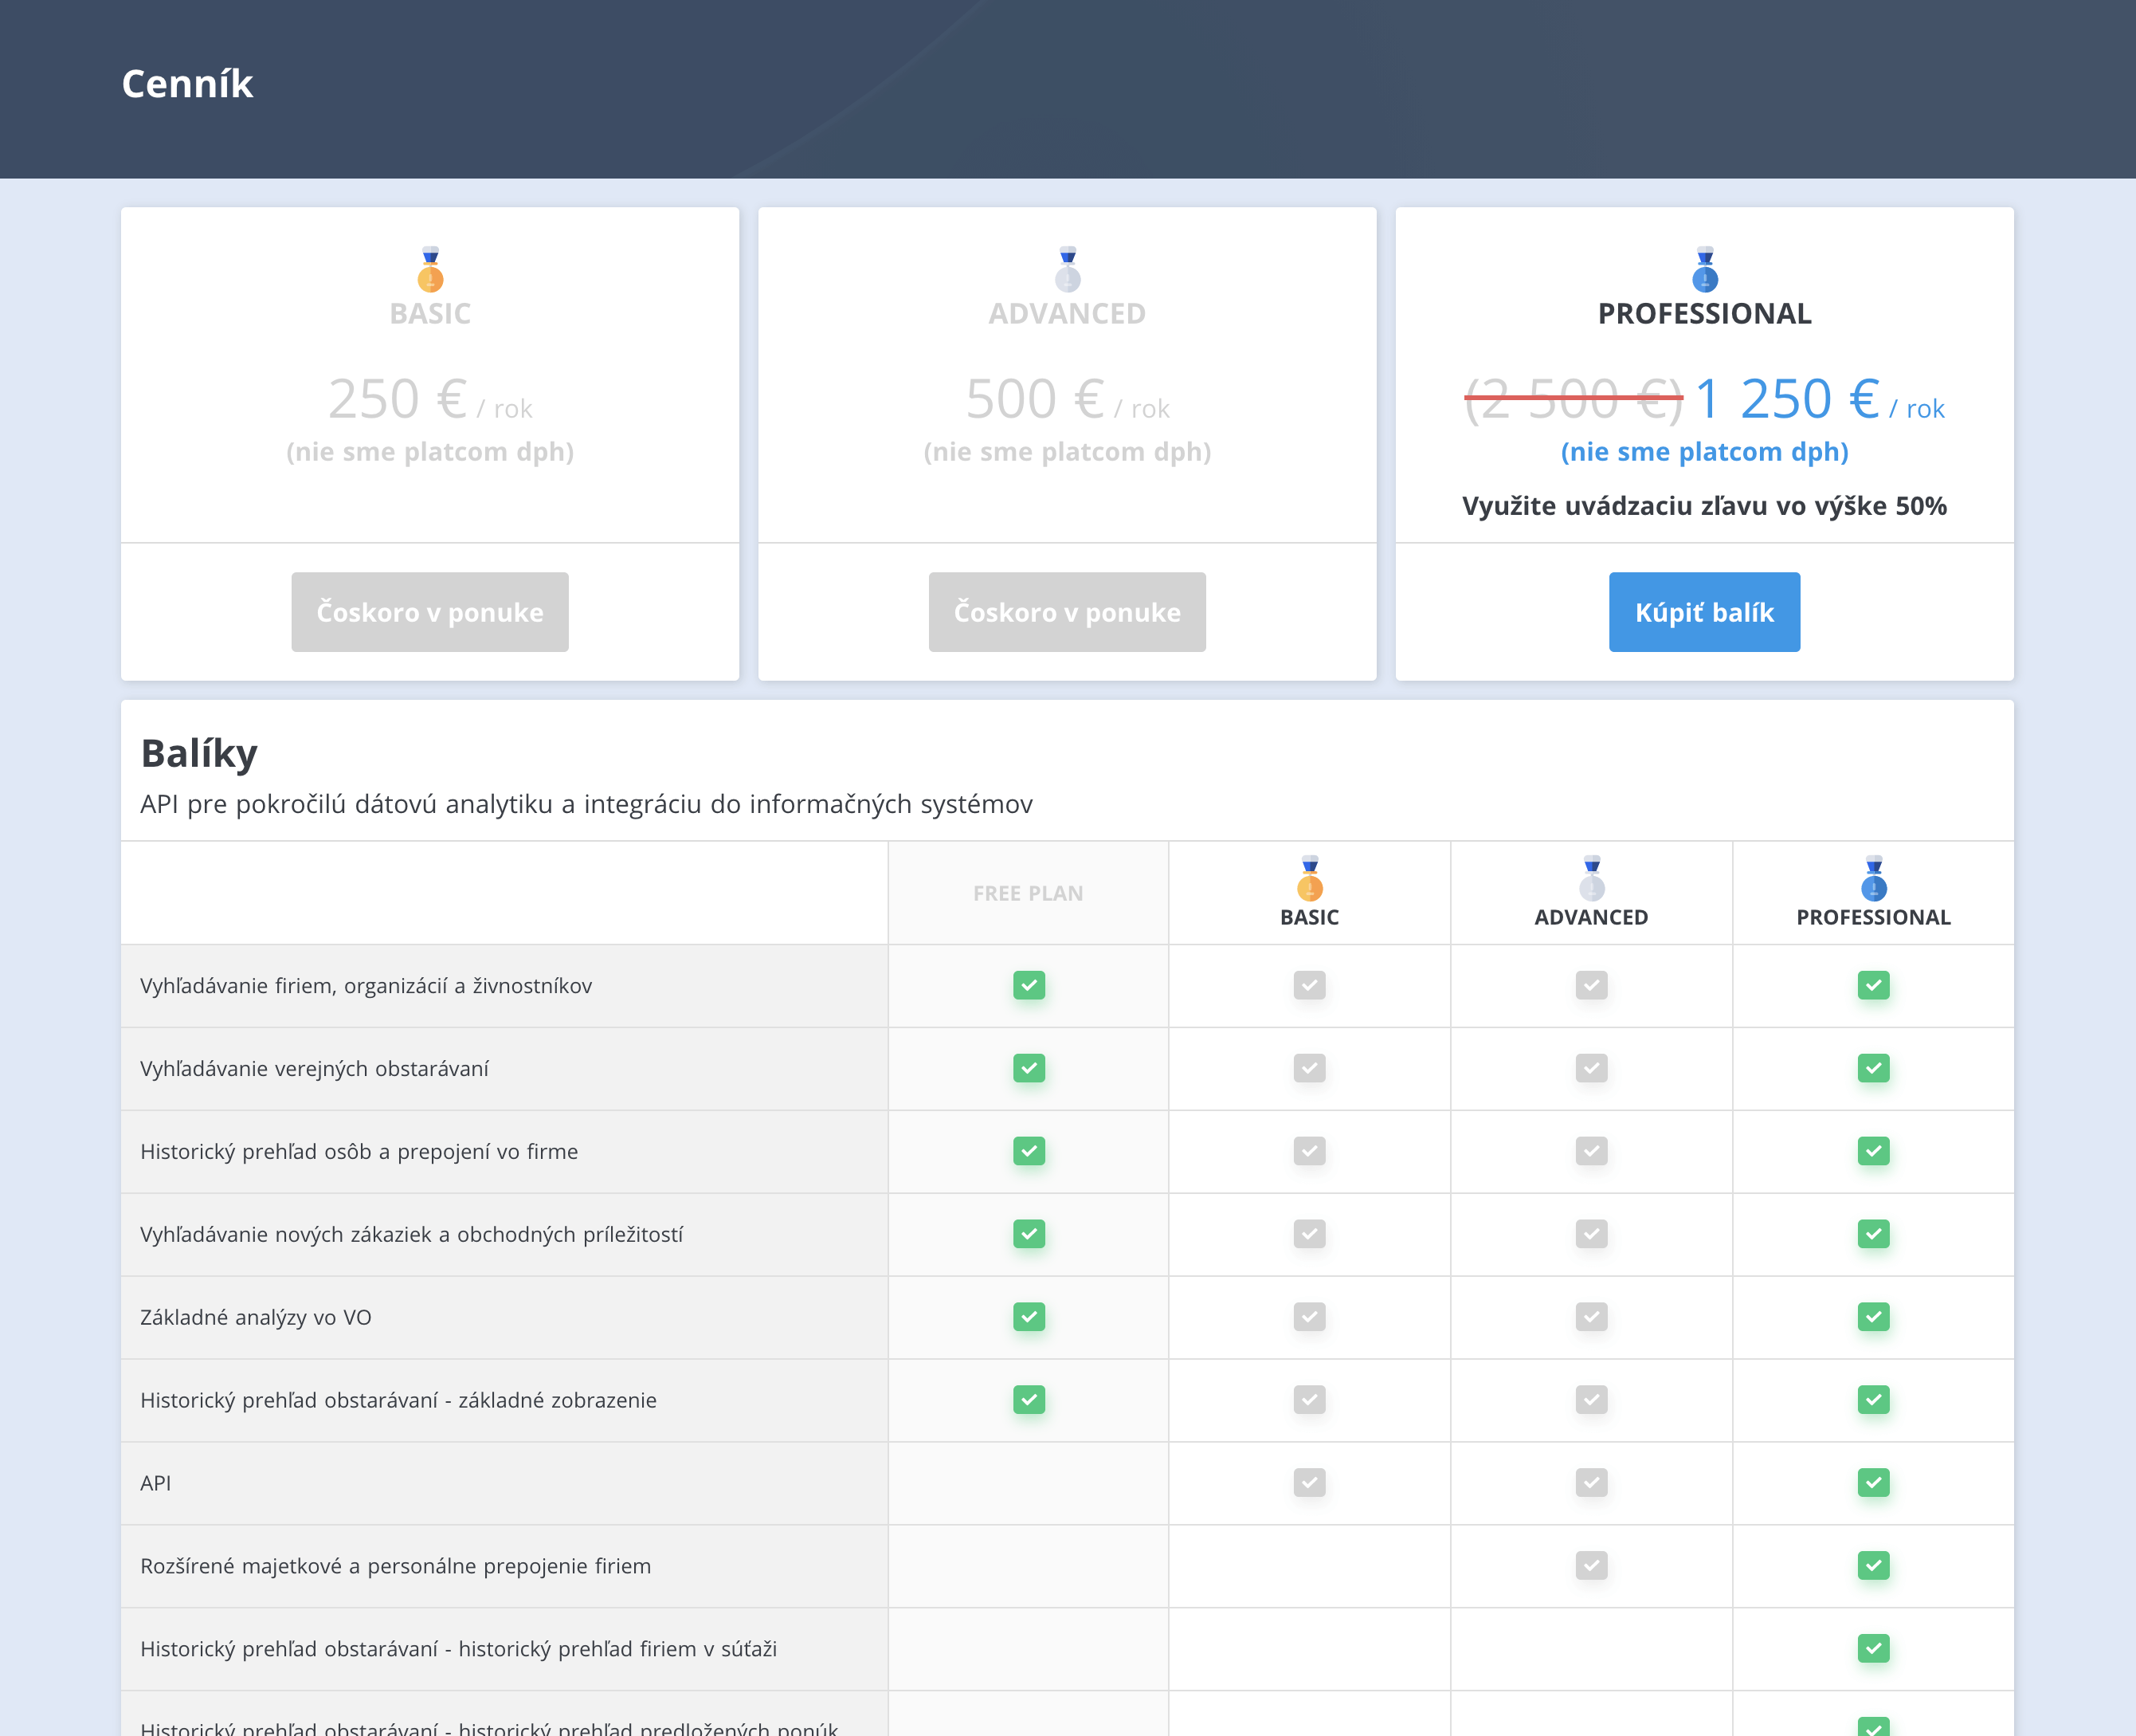Click the PROFESSIONAL medal icon in table header
2136x1736 pixels.
coord(1873,879)
